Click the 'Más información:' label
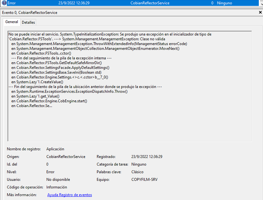 pos(21,195)
